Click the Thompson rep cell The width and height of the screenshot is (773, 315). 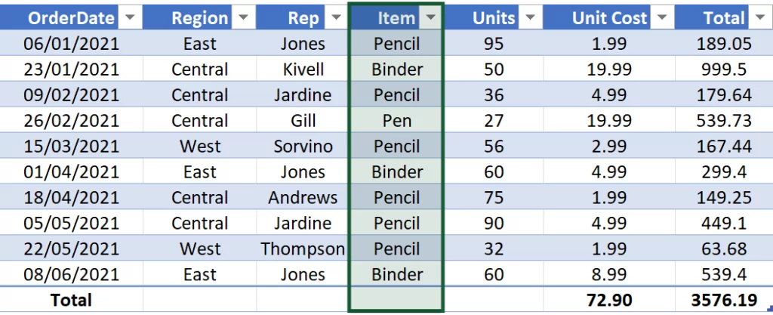(x=303, y=249)
